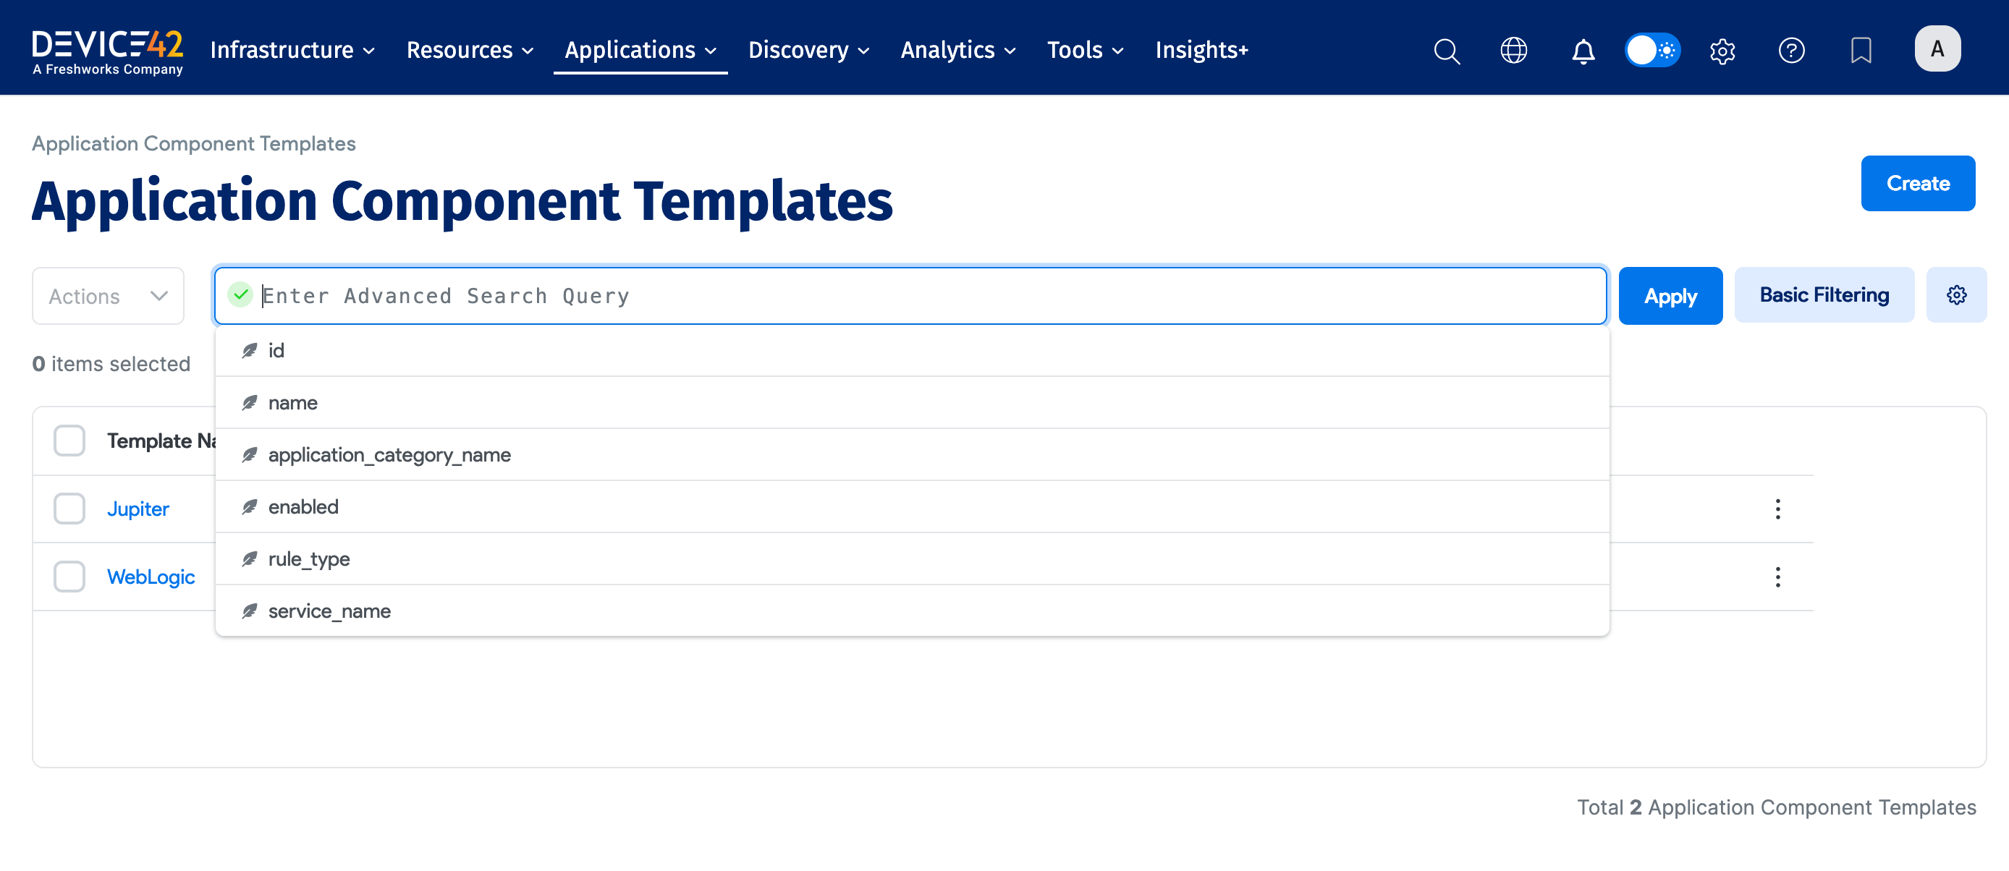2009x871 pixels.
Task: Tick the select-all header checkbox
Action: coord(69,441)
